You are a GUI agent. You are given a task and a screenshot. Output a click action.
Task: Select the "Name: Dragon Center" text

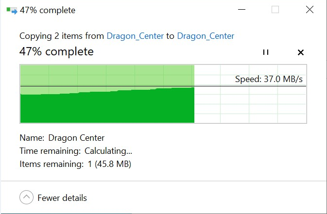click(62, 138)
